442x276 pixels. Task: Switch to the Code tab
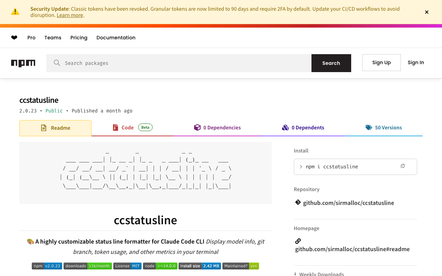[x=132, y=128]
